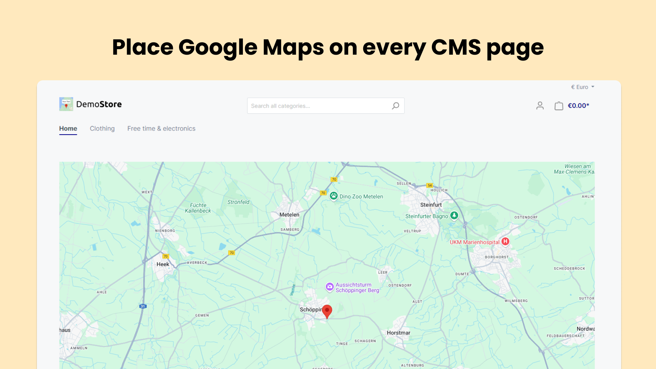Click the VELTRUP label on map
656x369 pixels.
412,231
